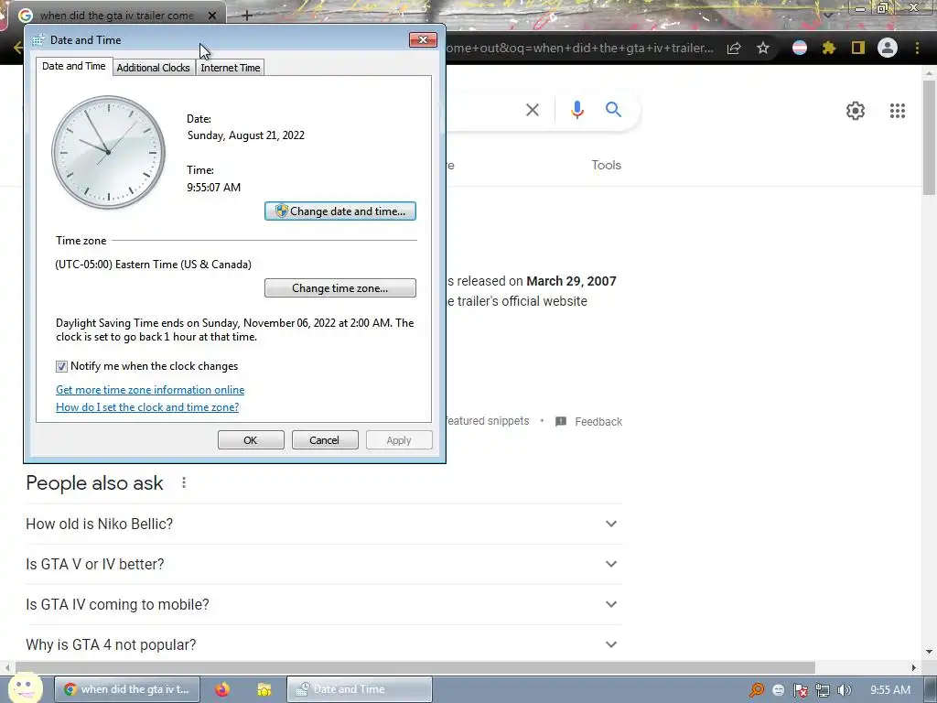The width and height of the screenshot is (937, 703).
Task: Click the horizontal page scrollbar
Action: (x=415, y=667)
